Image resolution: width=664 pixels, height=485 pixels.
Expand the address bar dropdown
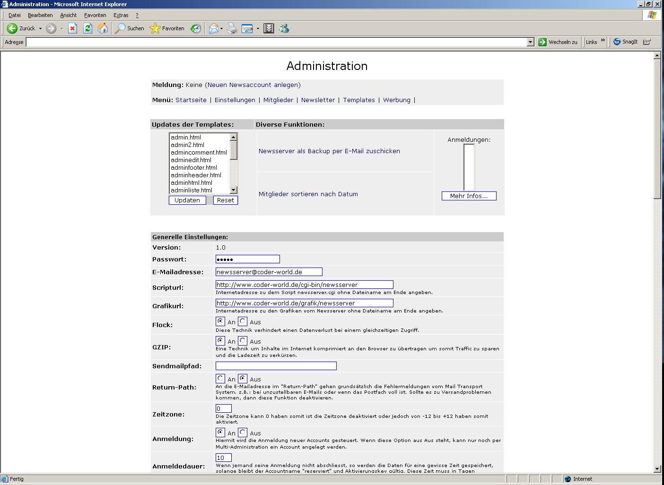[530, 42]
